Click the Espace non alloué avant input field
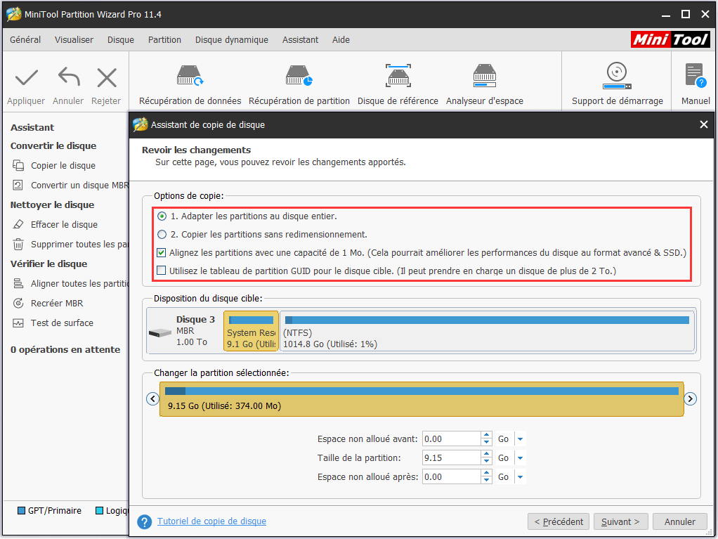Screen dimensions: 718x539 pos(451,439)
